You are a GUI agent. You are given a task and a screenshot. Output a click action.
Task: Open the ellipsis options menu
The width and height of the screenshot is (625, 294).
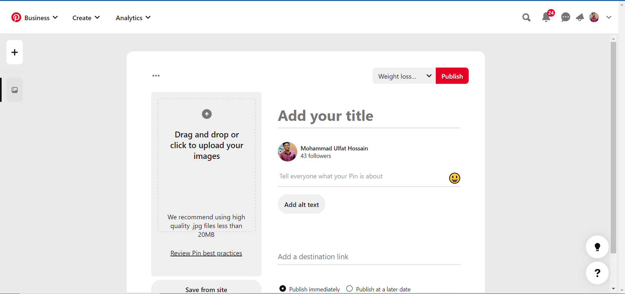[156, 75]
